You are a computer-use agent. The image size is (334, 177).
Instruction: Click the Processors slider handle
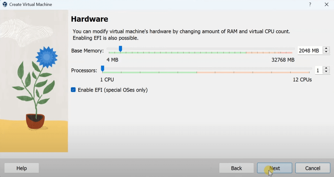tap(102, 68)
